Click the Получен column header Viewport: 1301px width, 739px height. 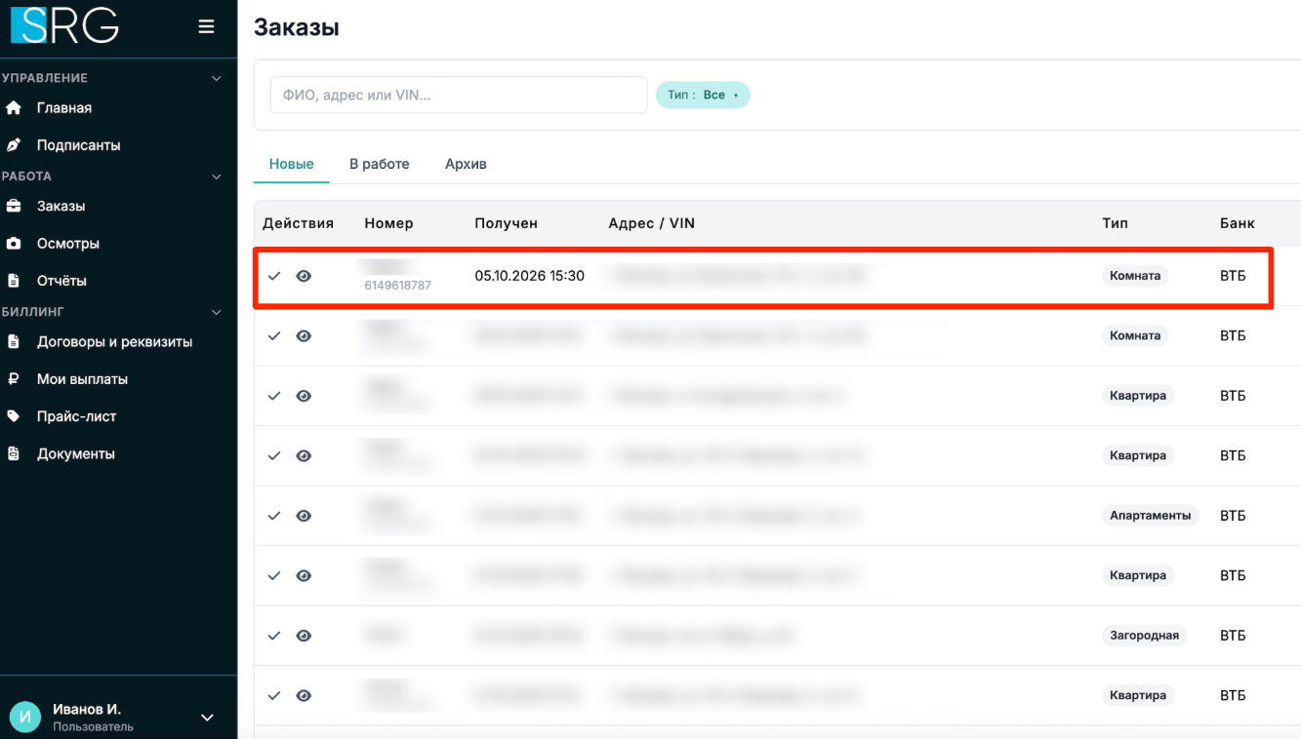pyautogui.click(x=507, y=223)
